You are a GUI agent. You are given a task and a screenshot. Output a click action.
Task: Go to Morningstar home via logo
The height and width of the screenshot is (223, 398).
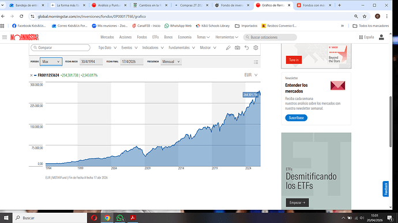tap(24, 37)
